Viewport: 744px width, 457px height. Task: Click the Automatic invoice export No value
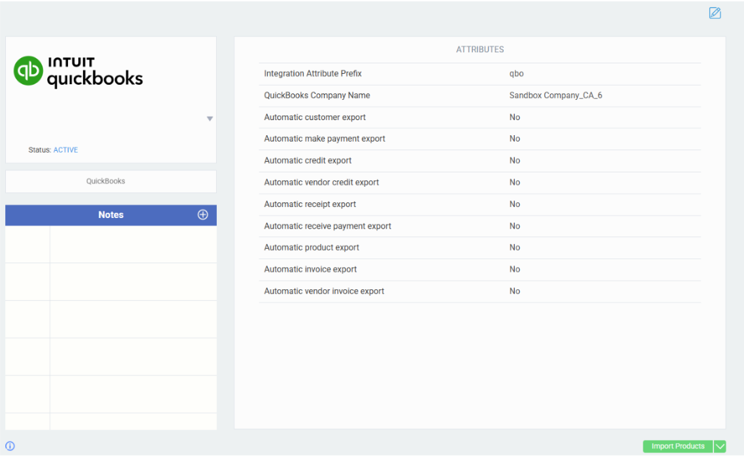(x=515, y=270)
